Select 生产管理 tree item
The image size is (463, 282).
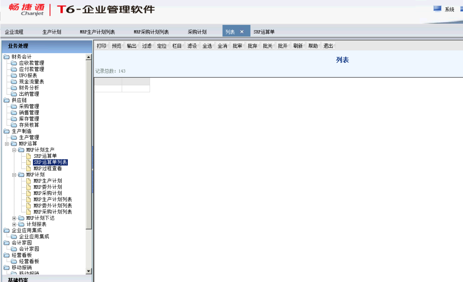[29, 137]
